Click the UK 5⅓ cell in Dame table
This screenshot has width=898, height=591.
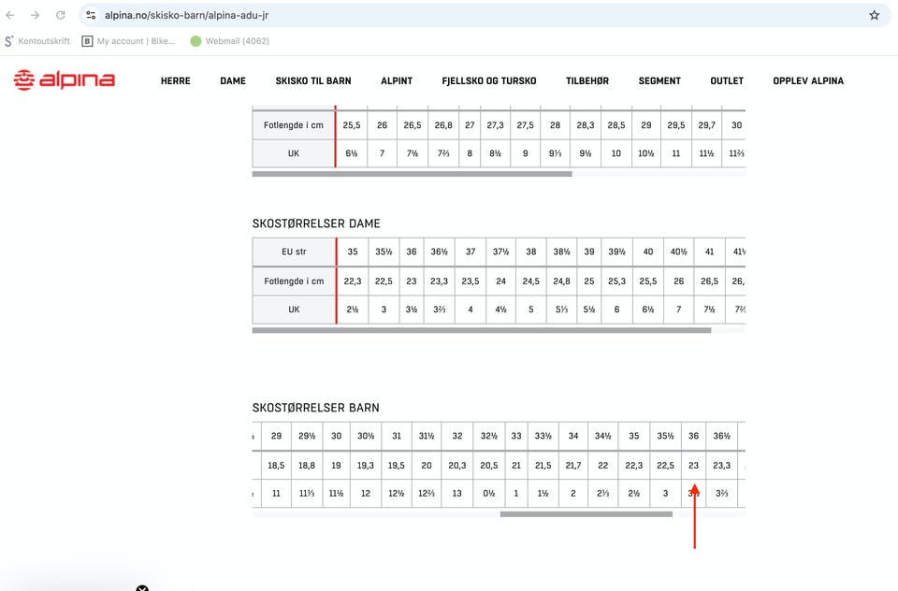(x=561, y=310)
